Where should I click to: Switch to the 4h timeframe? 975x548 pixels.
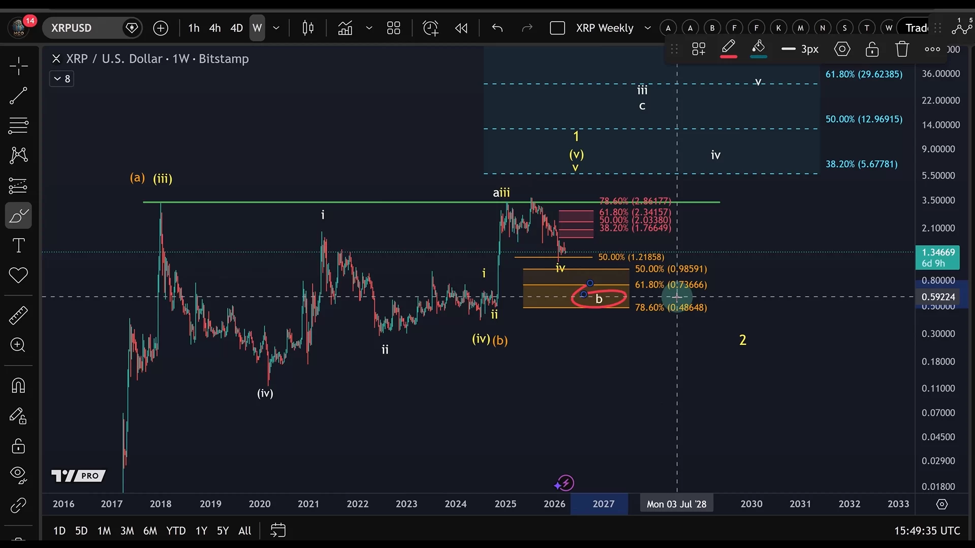215,28
